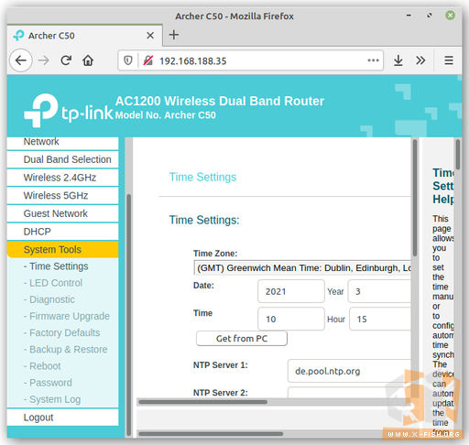Reload the current page
Screen dimensions: 469x445
click(x=66, y=60)
